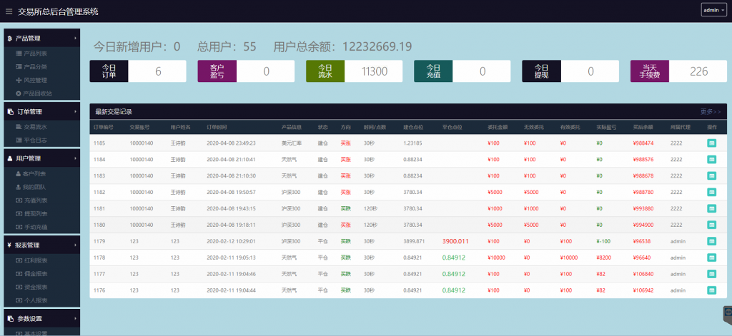Click the chat widget icon at the right edge
The width and height of the screenshot is (732, 336).
tap(726, 312)
